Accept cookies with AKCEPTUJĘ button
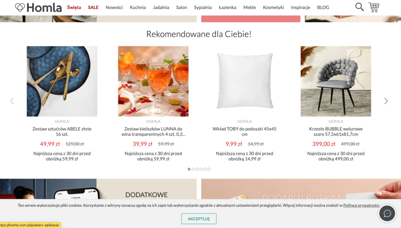This screenshot has width=401, height=228. coord(199,219)
